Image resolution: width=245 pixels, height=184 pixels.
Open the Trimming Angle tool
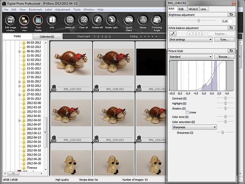(157, 23)
